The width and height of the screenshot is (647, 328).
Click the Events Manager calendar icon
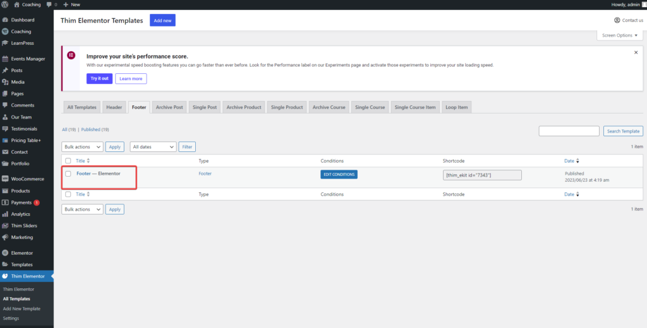click(x=5, y=59)
